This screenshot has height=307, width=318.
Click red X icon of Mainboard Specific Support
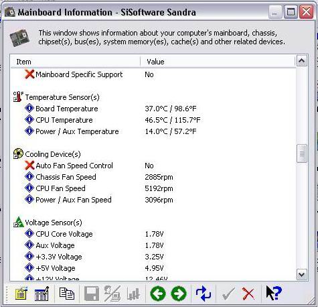point(29,74)
